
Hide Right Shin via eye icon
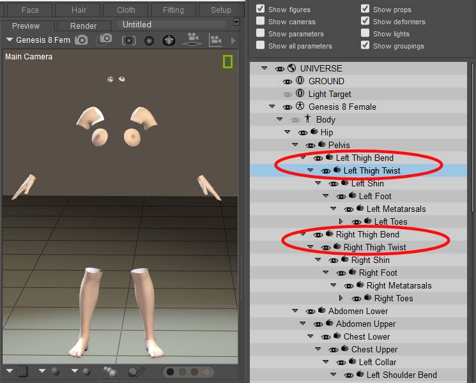point(334,261)
